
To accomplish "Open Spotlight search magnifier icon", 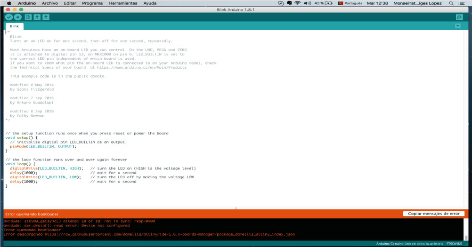I will (x=451, y=3).
